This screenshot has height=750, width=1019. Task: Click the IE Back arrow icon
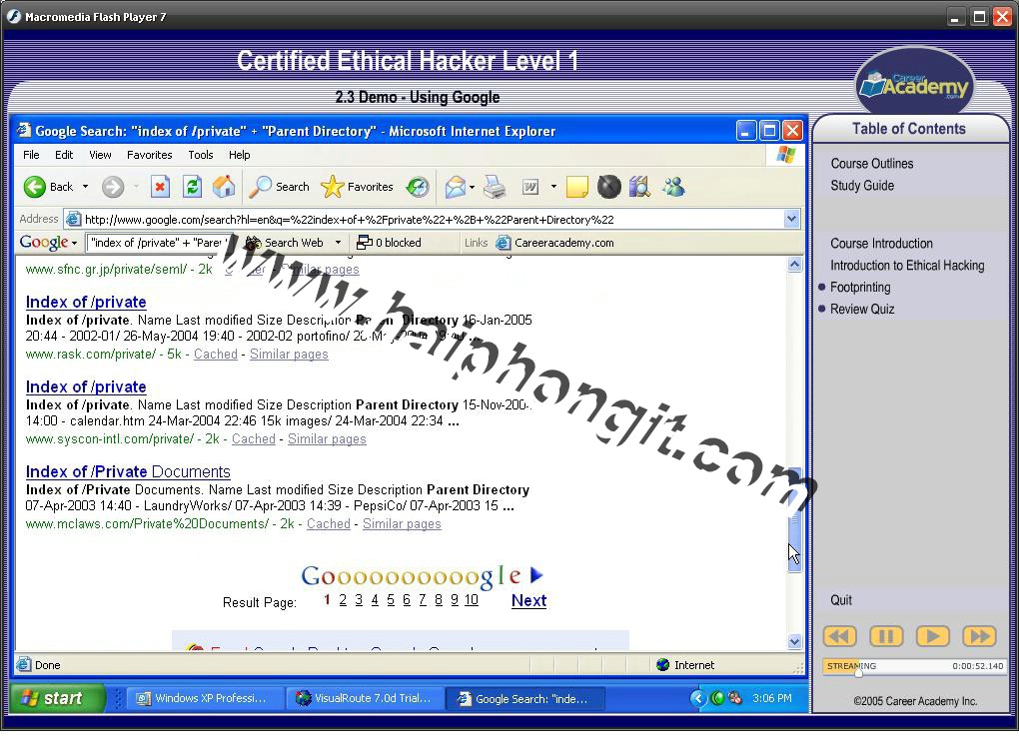(x=34, y=187)
